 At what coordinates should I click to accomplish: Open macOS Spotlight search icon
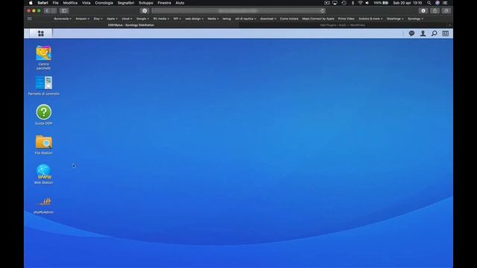tap(429, 3)
